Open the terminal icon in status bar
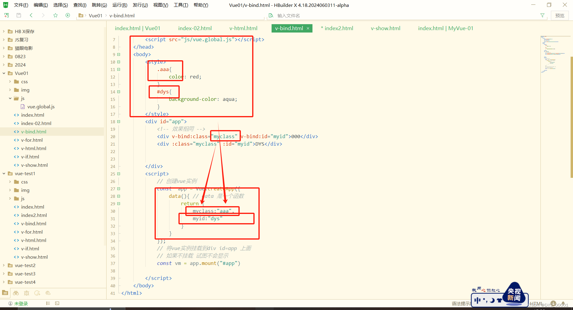This screenshot has height=310, width=573. pos(57,303)
